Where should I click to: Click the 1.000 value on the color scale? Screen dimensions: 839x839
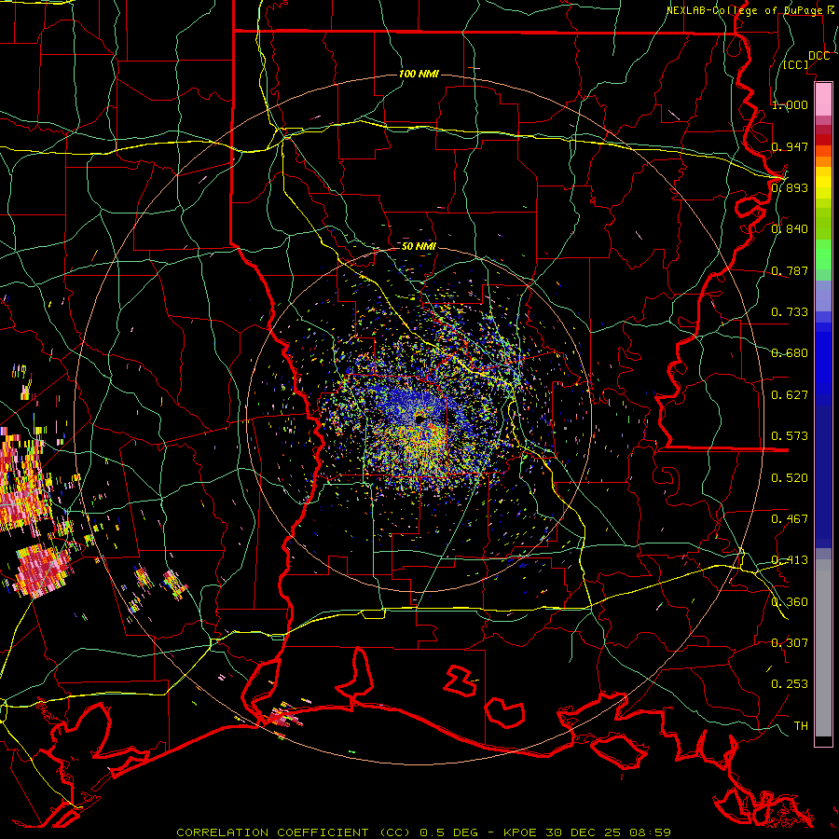(x=790, y=104)
